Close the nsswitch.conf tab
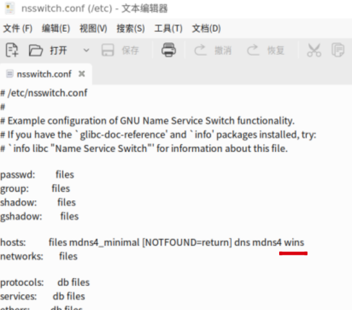Screen dimensions: 352x310 (81, 74)
